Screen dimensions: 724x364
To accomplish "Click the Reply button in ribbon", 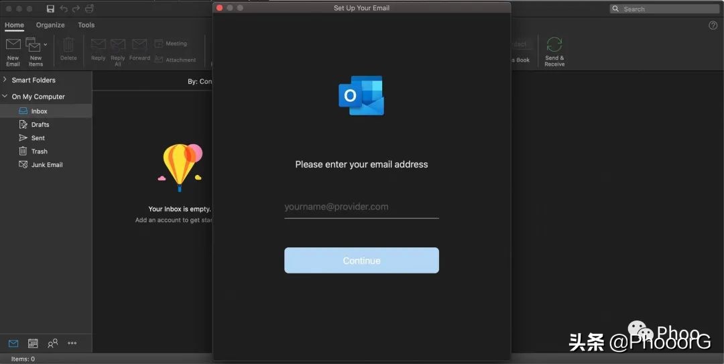I will [x=99, y=50].
